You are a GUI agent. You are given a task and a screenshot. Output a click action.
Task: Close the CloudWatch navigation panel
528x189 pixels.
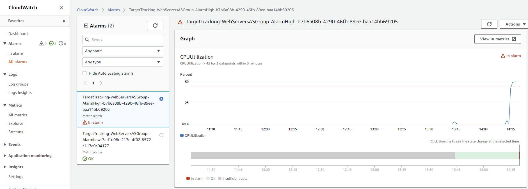point(61,8)
